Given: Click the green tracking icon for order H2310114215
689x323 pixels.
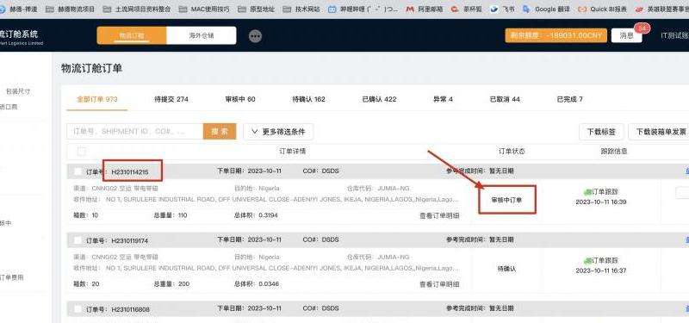Looking at the screenshot, I should 587,192.
